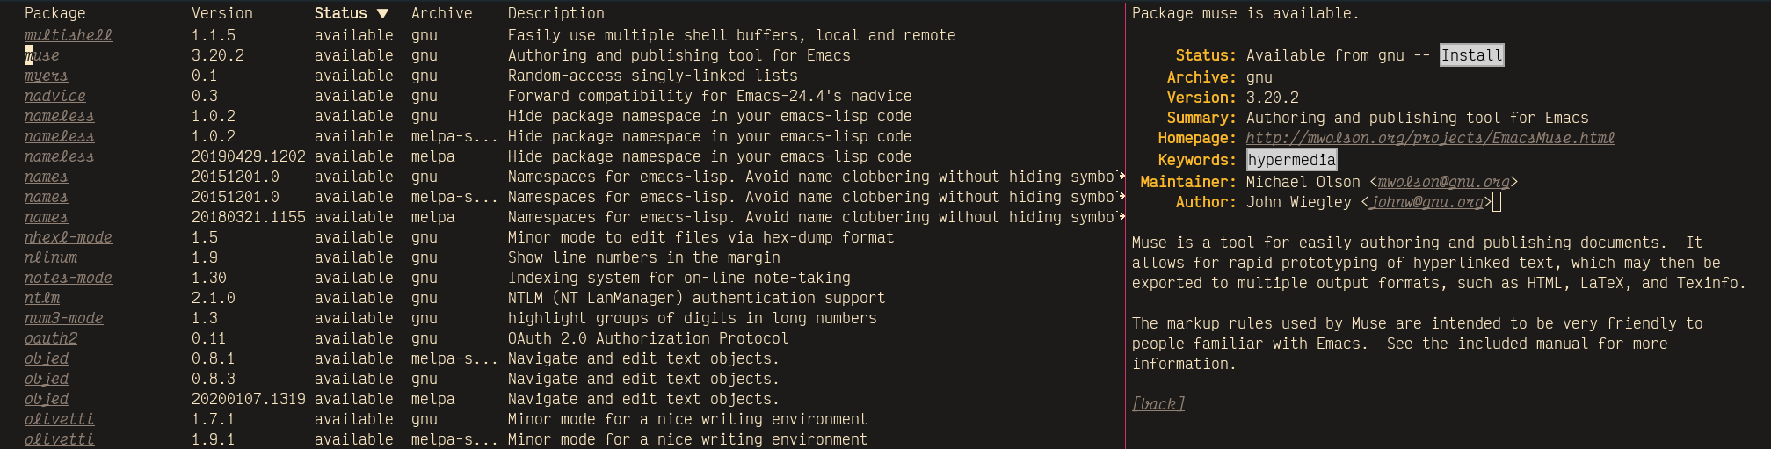Select the nlinum package entry
The image size is (1771, 449).
pyautogui.click(x=50, y=257)
